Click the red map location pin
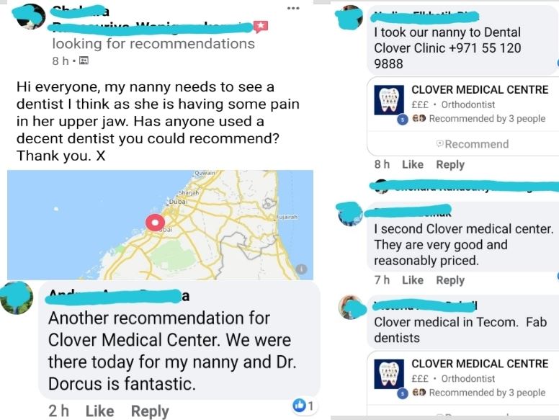 [x=155, y=223]
